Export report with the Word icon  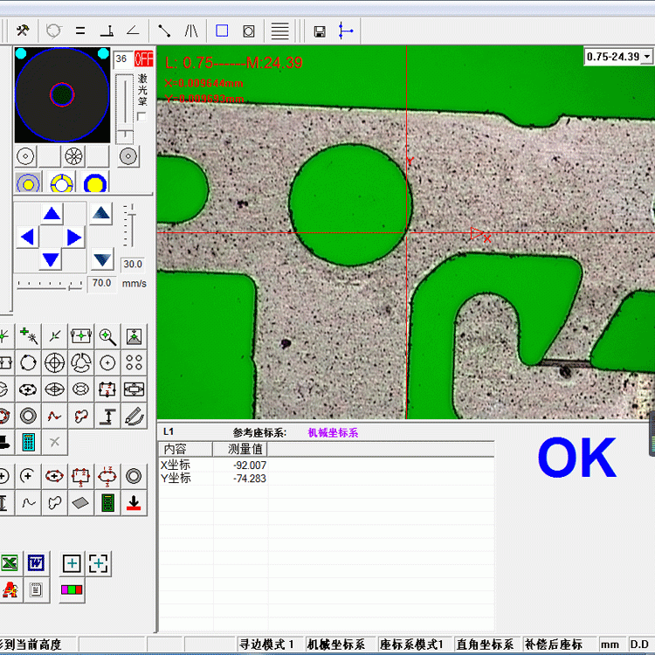point(36,563)
